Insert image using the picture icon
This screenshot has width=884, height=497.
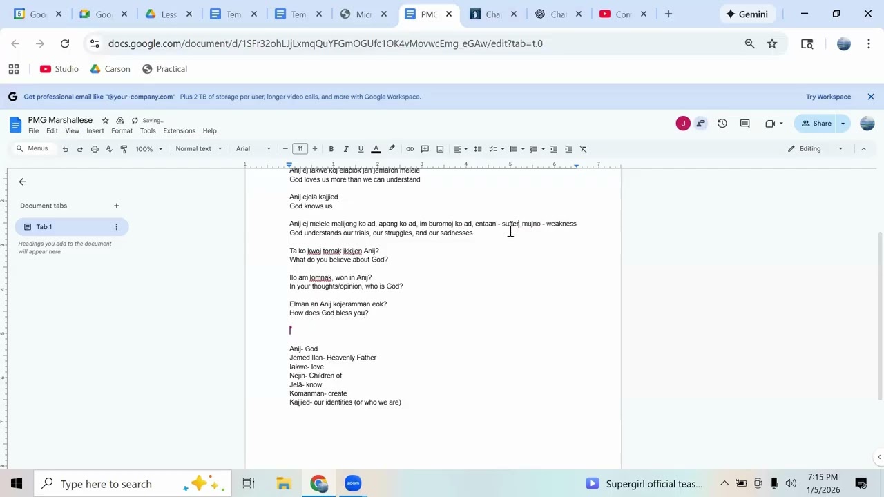tap(440, 149)
